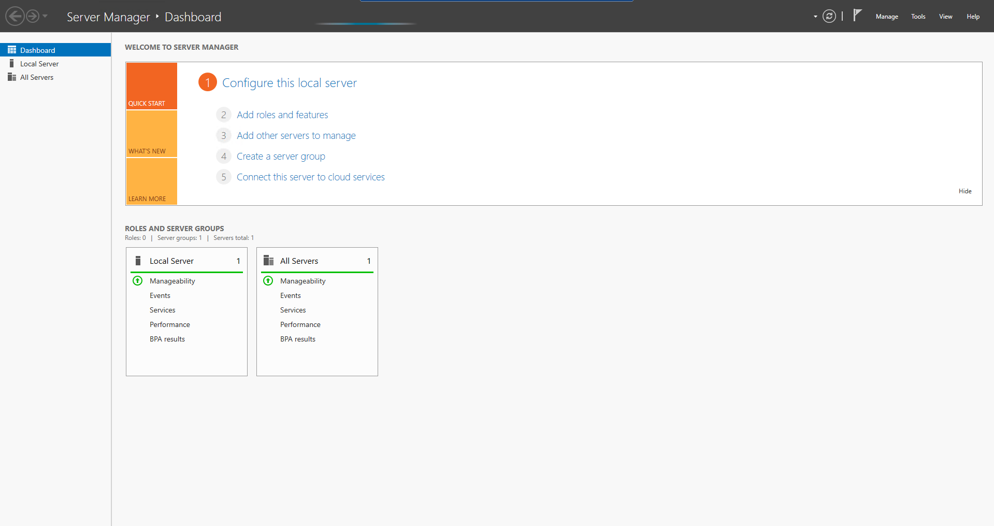Click the Server Manager breadcrumb title
994x526 pixels.
click(x=108, y=17)
